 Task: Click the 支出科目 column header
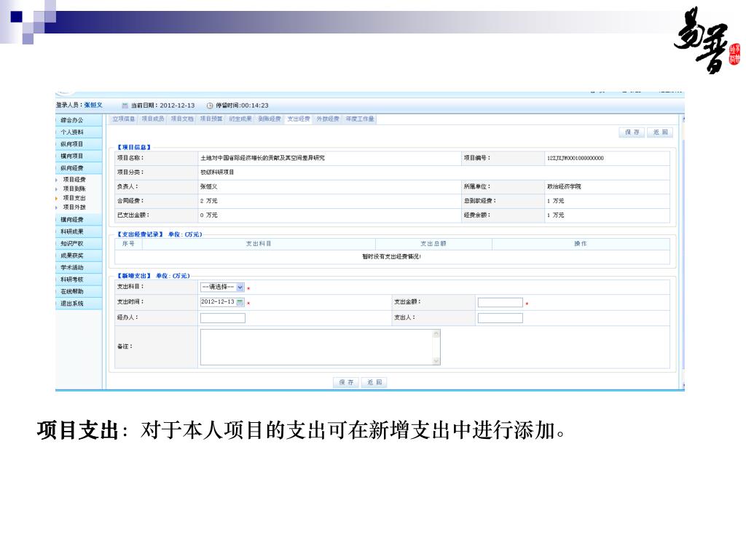point(259,244)
